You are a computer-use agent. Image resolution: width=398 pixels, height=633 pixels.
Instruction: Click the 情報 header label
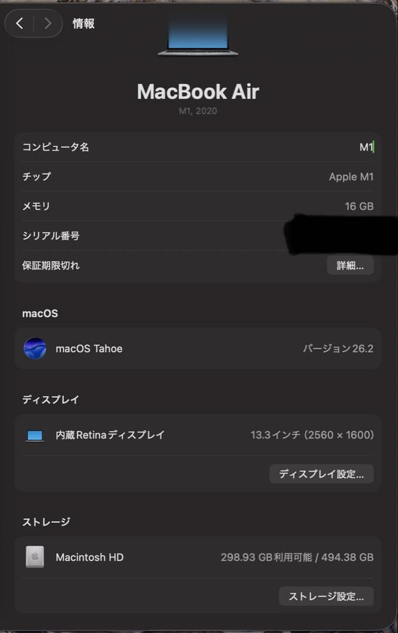coord(84,23)
